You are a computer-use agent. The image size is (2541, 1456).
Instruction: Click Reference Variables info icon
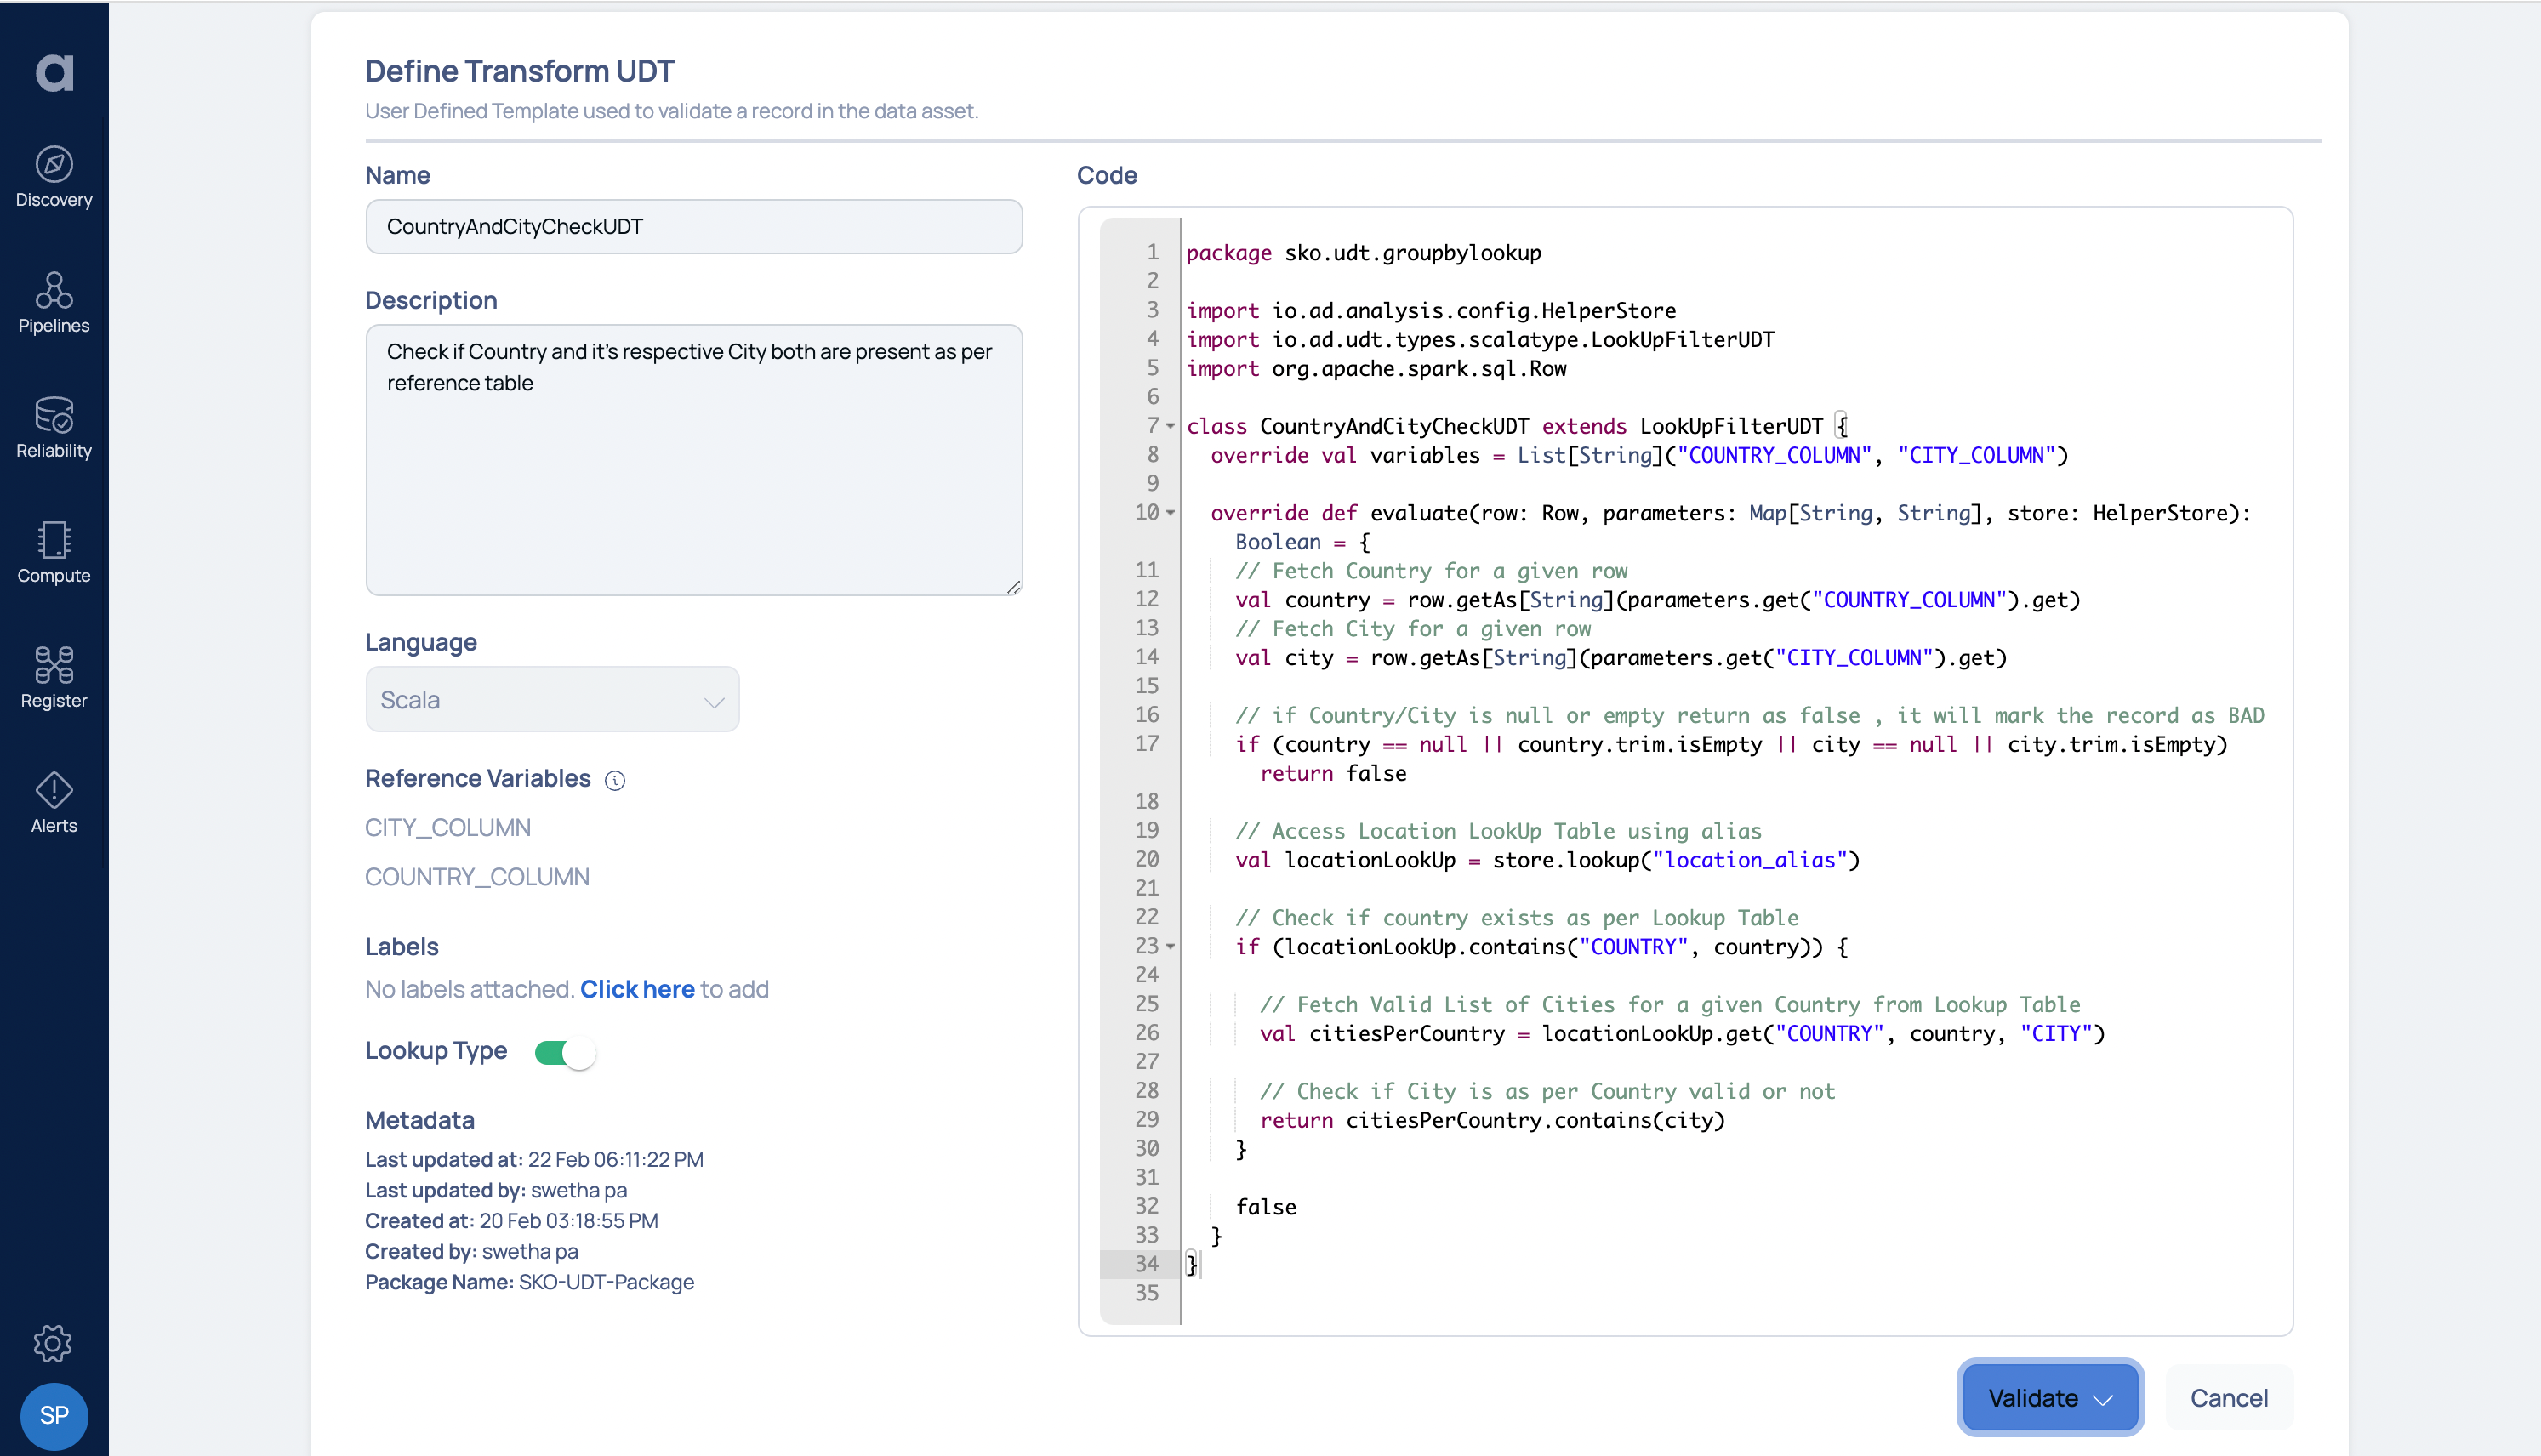click(615, 780)
